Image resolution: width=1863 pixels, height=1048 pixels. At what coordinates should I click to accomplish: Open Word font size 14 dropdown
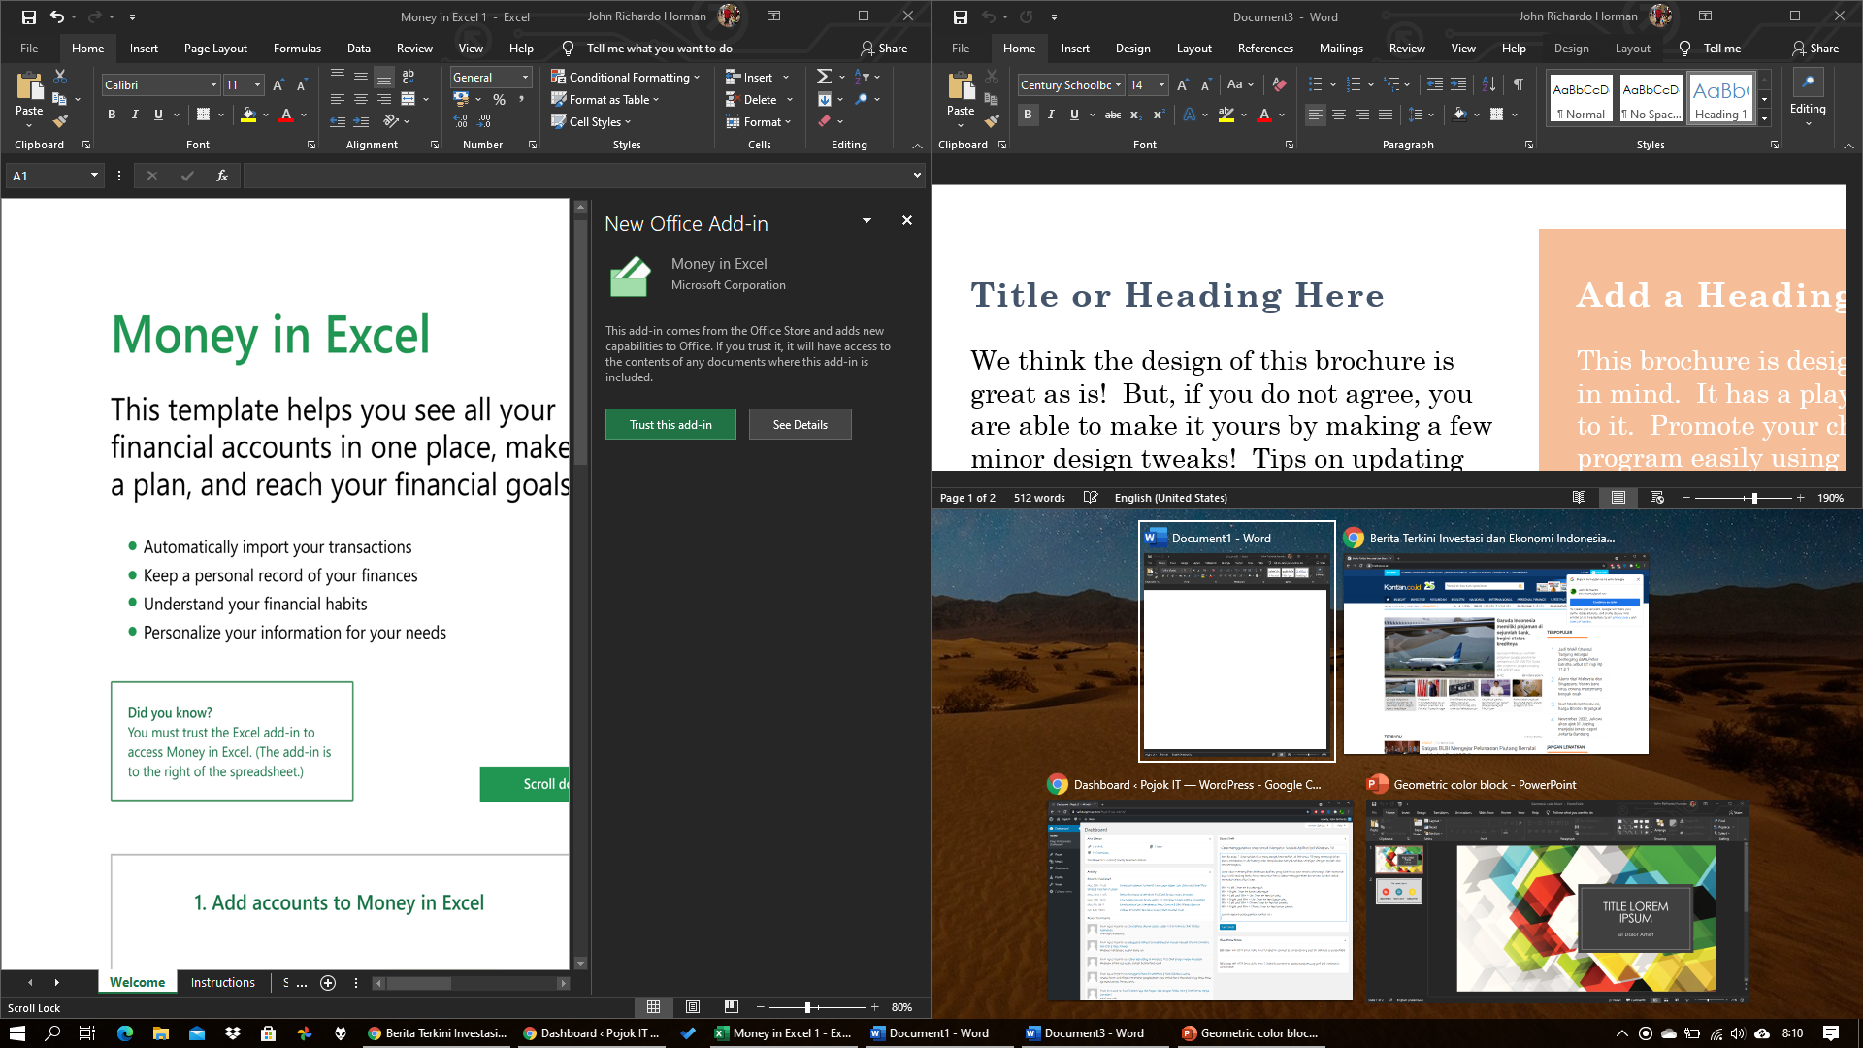[x=1161, y=85]
